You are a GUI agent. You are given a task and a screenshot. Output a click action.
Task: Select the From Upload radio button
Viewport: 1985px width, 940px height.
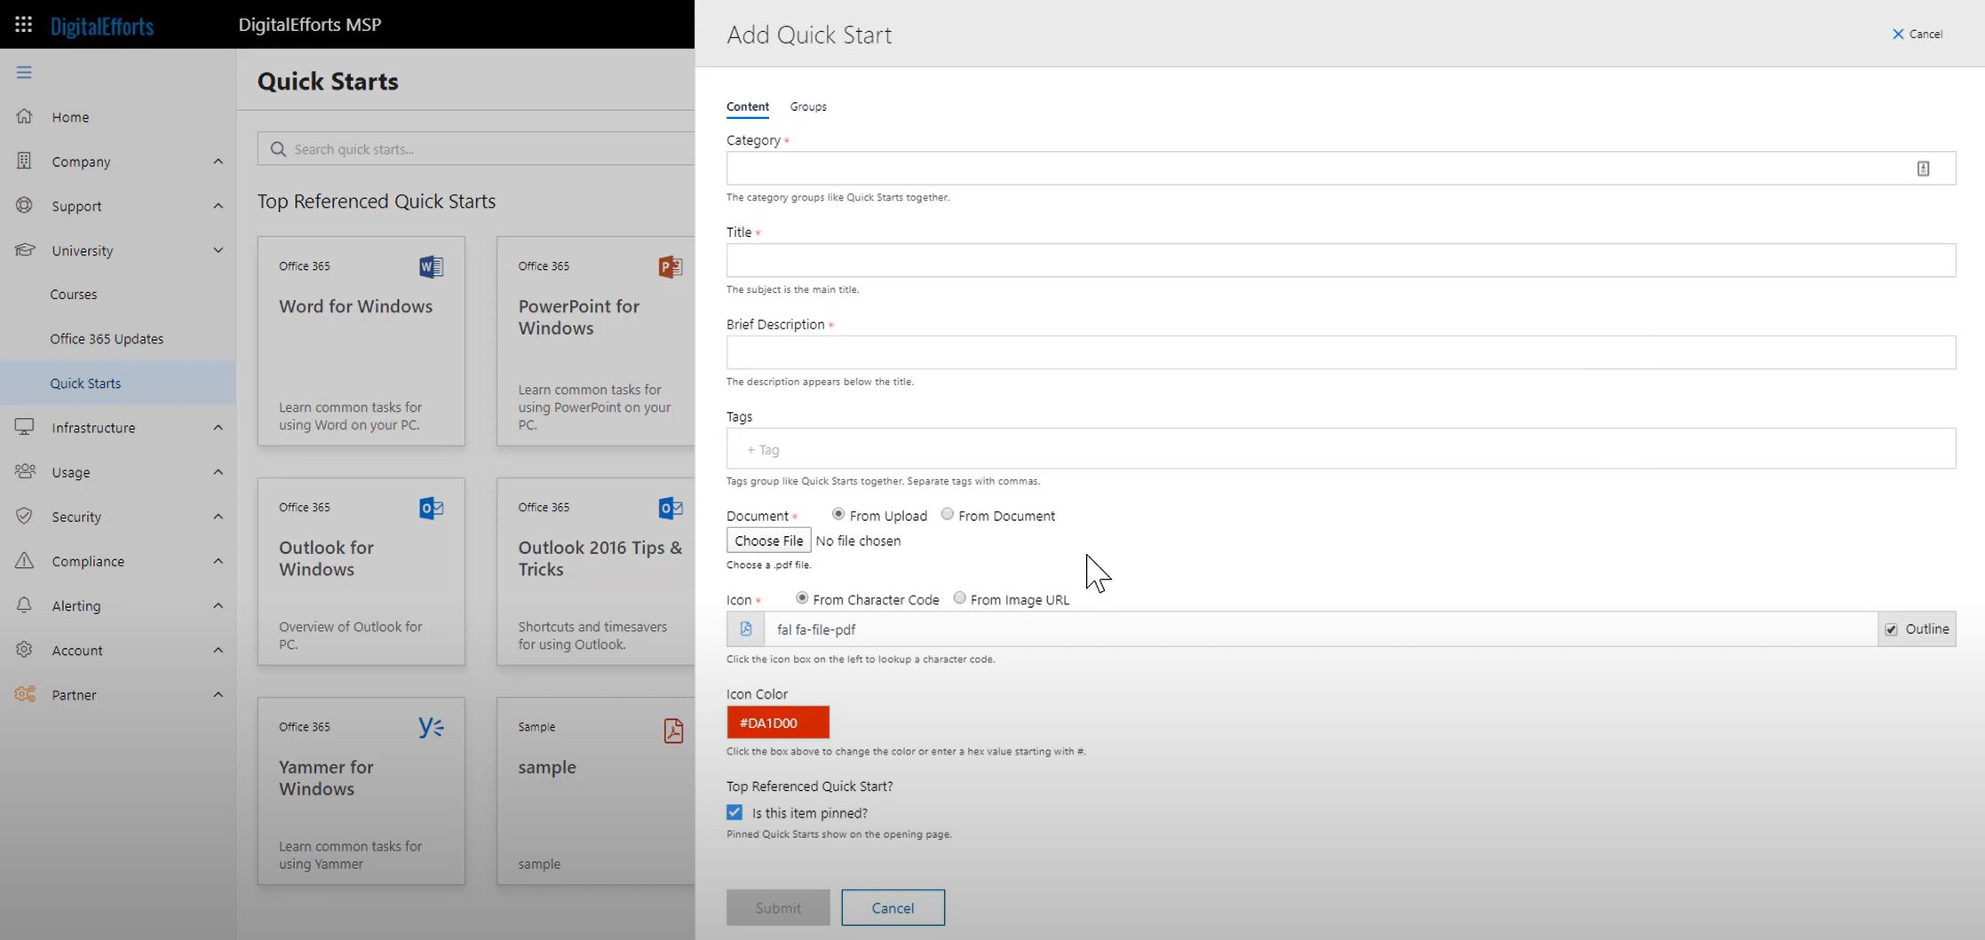point(838,514)
